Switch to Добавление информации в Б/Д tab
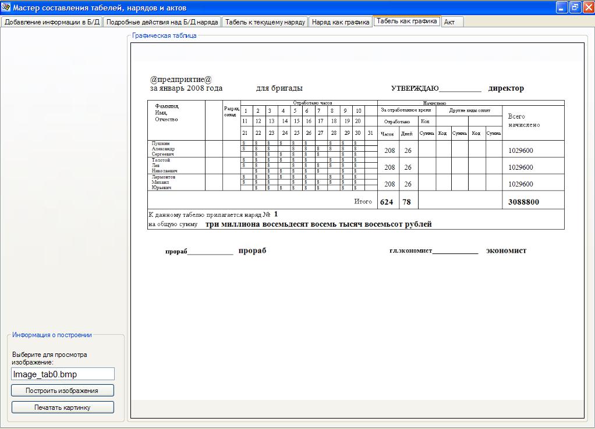 coord(52,22)
